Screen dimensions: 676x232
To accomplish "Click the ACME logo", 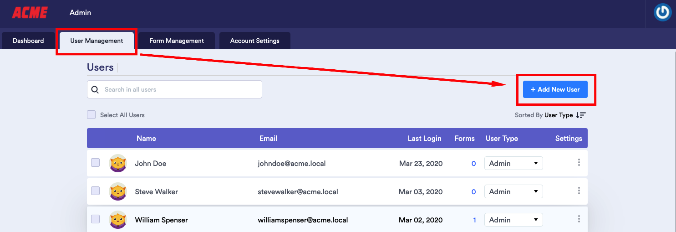I will click(30, 13).
